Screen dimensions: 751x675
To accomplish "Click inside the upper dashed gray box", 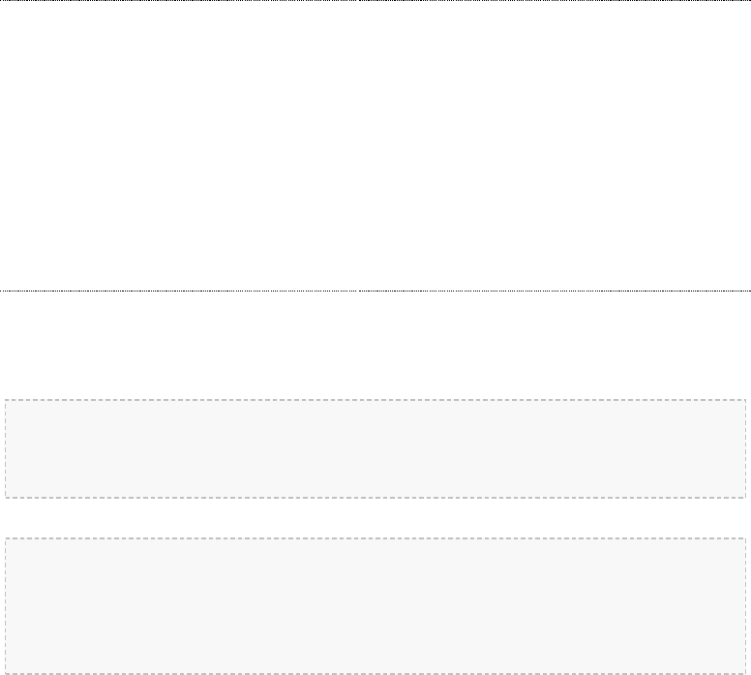I will pos(375,448).
